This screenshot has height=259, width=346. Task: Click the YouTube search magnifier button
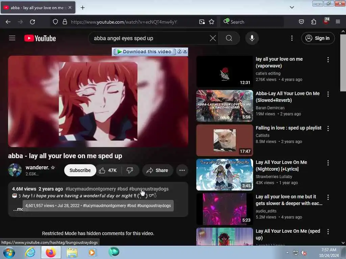tap(229, 38)
